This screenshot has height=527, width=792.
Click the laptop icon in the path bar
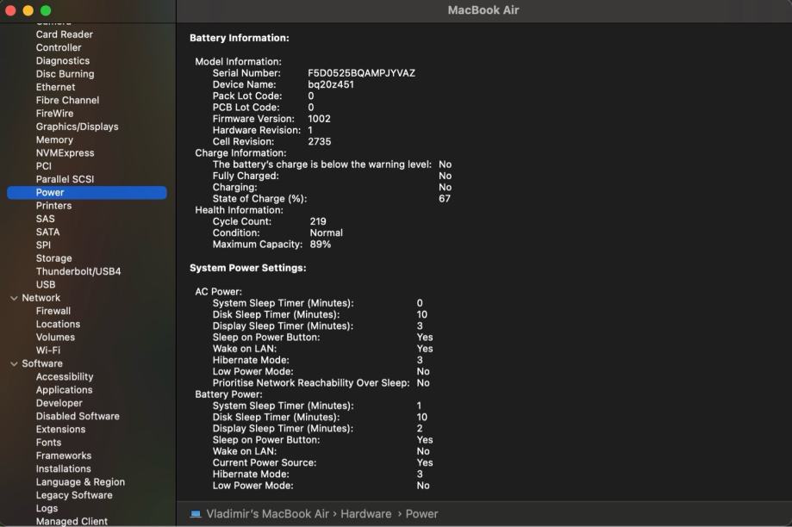pos(196,514)
